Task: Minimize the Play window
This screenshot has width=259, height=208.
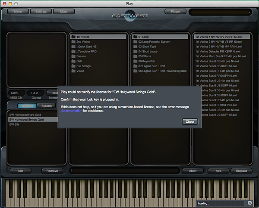Action: click(x=10, y=3)
